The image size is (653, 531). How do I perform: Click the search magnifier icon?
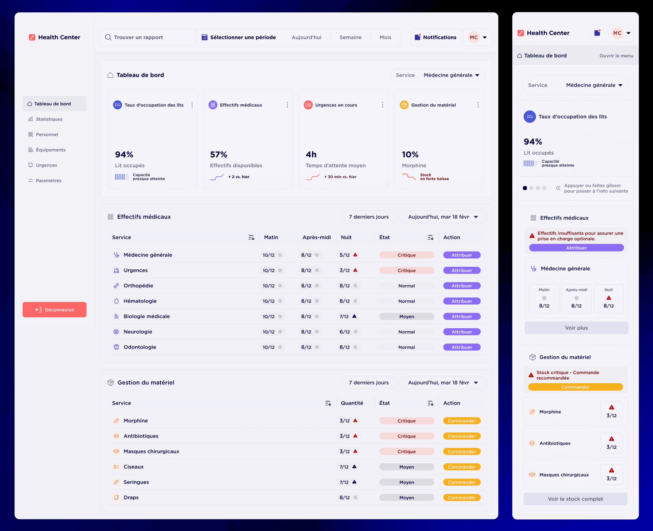(108, 37)
